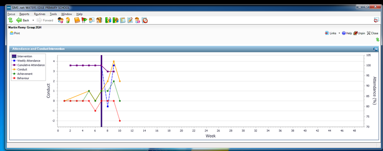The width and height of the screenshot is (383, 151).
Task: Select Cumulative Attendance in the legend
Action: [x=28, y=65]
